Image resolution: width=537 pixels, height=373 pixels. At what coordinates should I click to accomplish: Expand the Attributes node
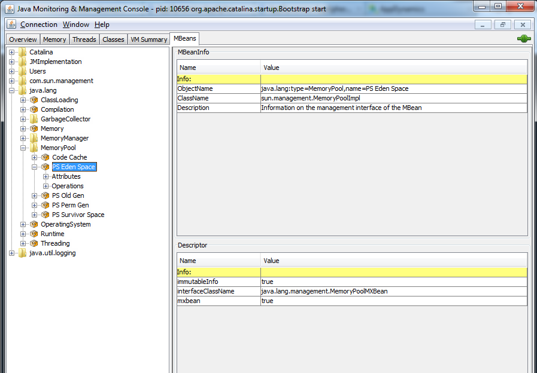[46, 176]
